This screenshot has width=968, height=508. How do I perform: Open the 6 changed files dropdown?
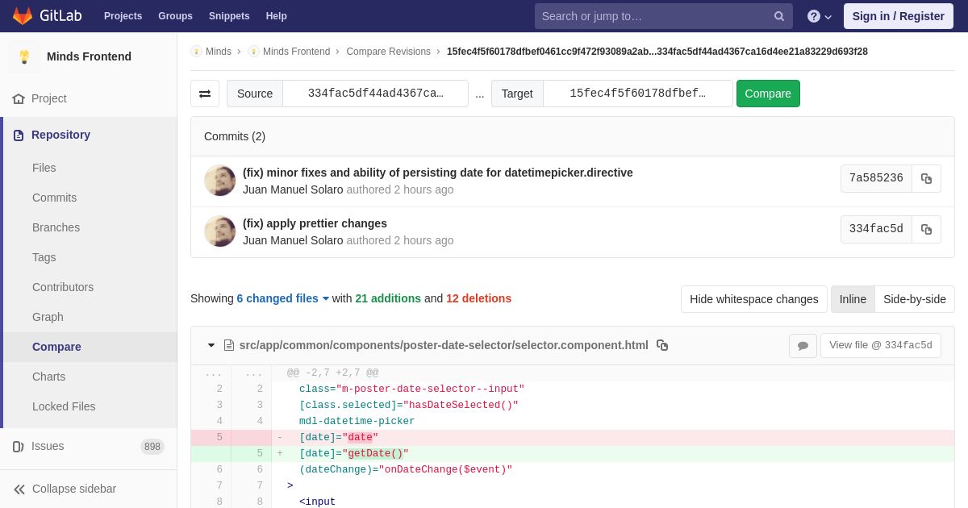[283, 298]
